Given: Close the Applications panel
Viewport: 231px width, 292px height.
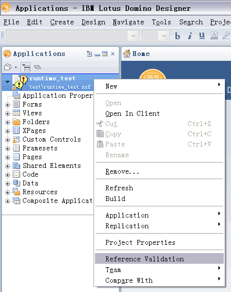Looking at the screenshot, I should 113,54.
